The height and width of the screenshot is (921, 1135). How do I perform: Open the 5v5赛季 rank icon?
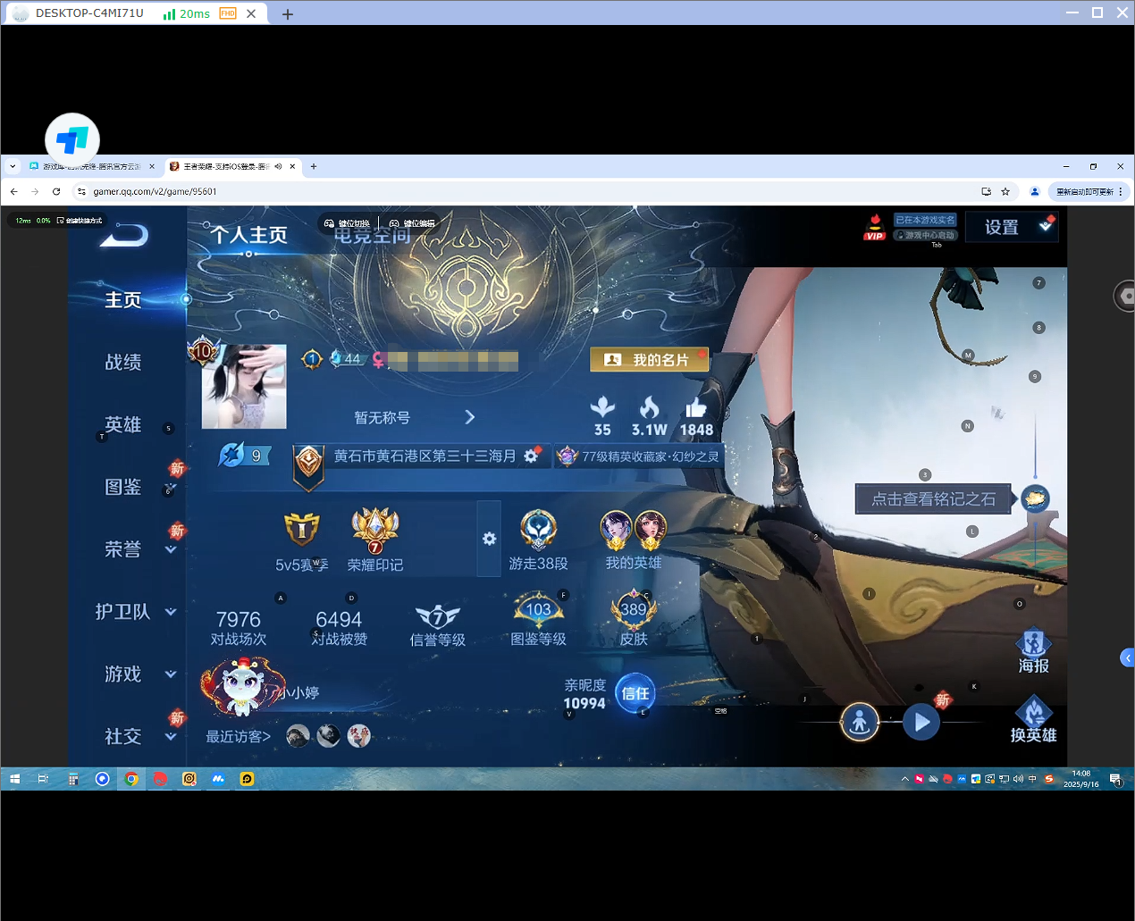(301, 530)
